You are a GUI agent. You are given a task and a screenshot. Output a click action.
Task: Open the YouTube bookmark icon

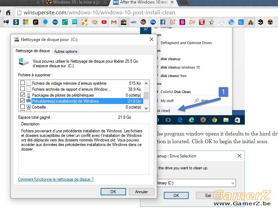(x=104, y=22)
